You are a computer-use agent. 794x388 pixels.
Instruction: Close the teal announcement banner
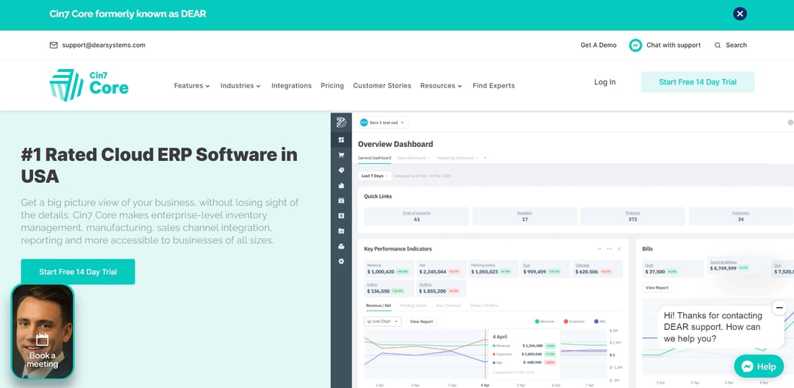coord(740,14)
